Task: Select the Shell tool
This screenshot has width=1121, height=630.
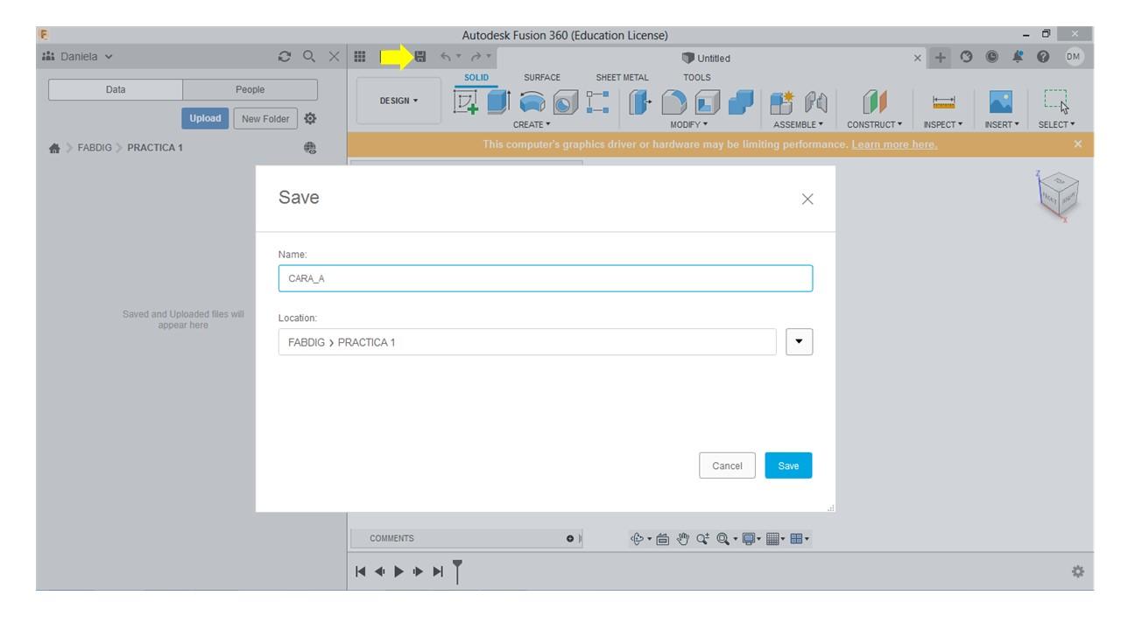Action: point(708,101)
